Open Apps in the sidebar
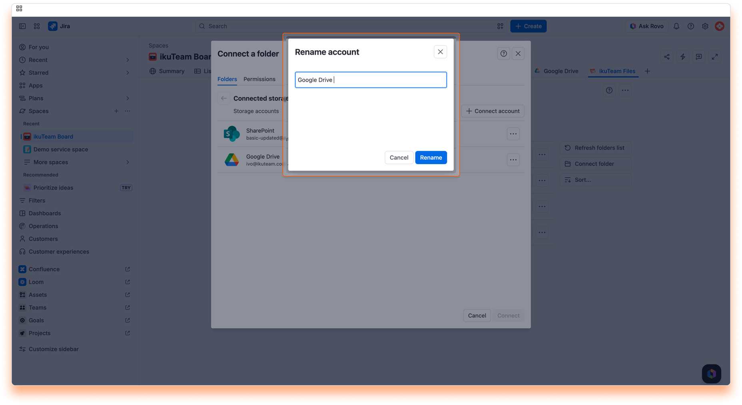Viewport: 742px width, 405px height. coord(36,85)
